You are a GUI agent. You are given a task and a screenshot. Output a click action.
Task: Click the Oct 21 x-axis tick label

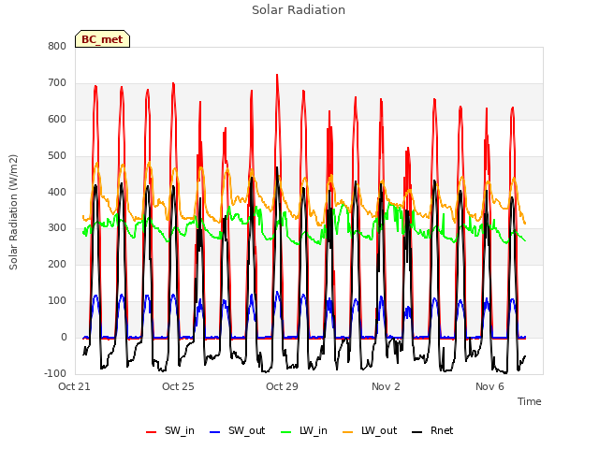74,386
